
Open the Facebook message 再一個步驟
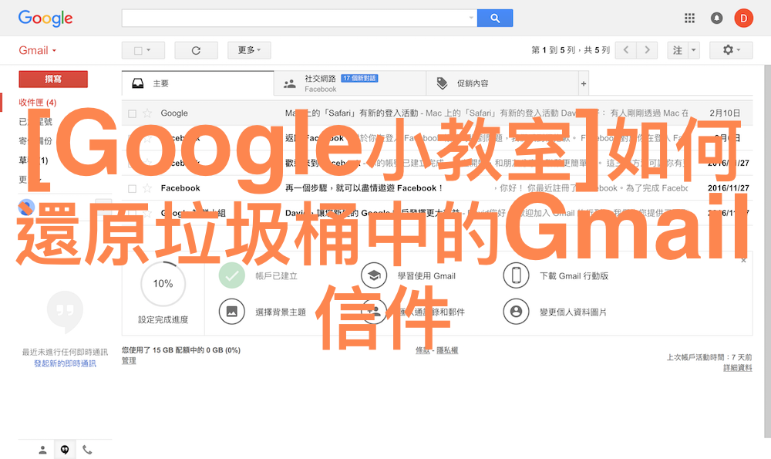pos(437,188)
